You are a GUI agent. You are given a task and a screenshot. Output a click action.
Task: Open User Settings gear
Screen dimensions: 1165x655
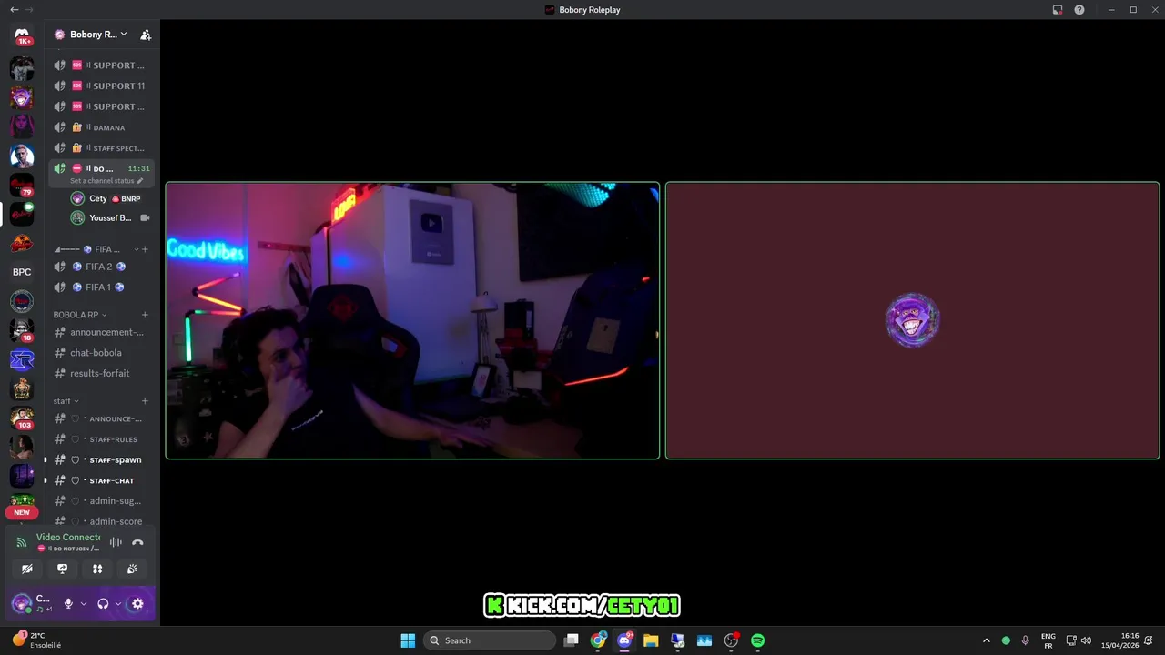tap(137, 603)
